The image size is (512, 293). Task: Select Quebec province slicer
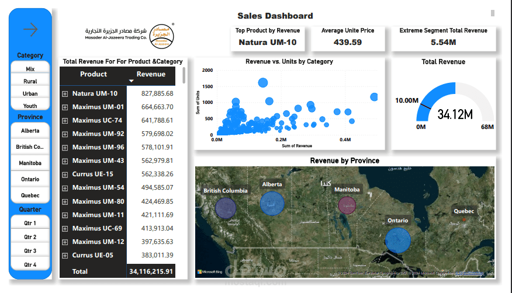(30, 195)
